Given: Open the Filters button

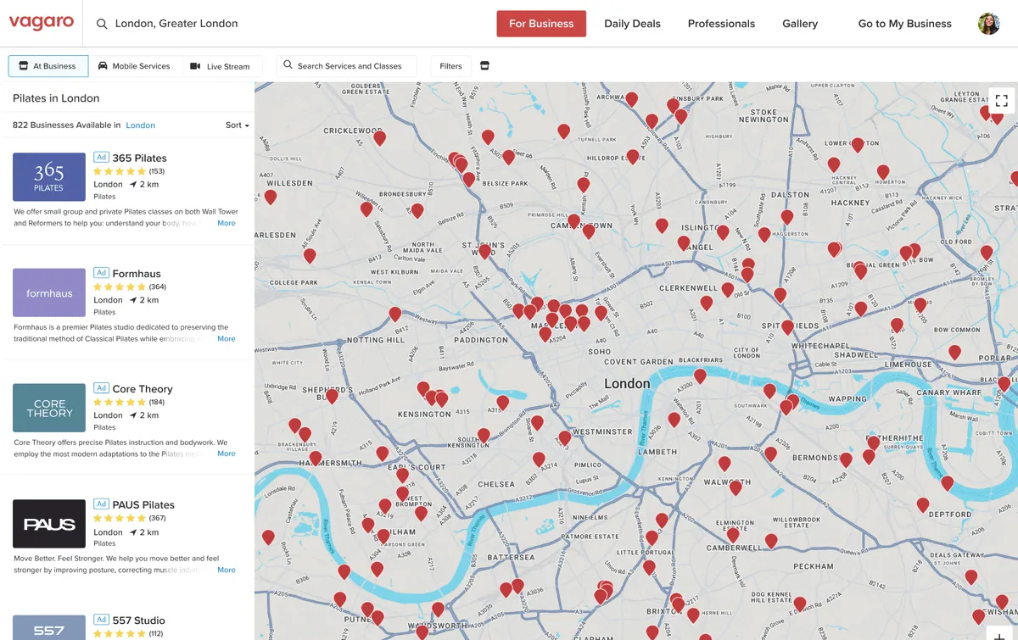Looking at the screenshot, I should pos(450,66).
